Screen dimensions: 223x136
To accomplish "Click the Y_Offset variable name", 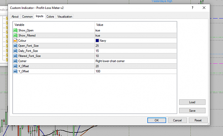I will 24,71.
